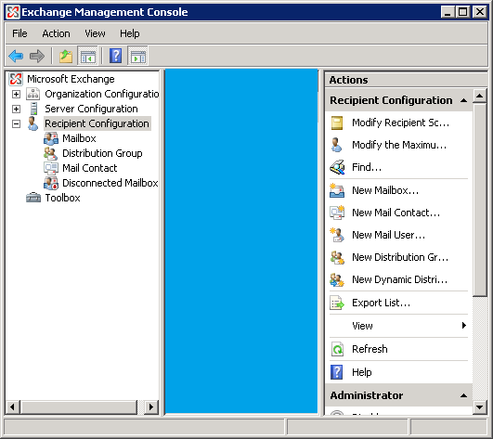Click the Modify the Maximum action icon
Screen dimensions: 493x439
click(x=336, y=145)
